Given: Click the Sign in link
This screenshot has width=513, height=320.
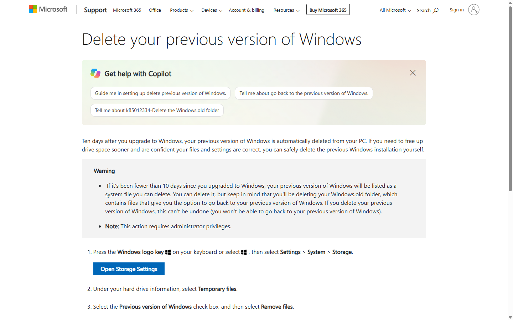Looking at the screenshot, I should point(456,10).
